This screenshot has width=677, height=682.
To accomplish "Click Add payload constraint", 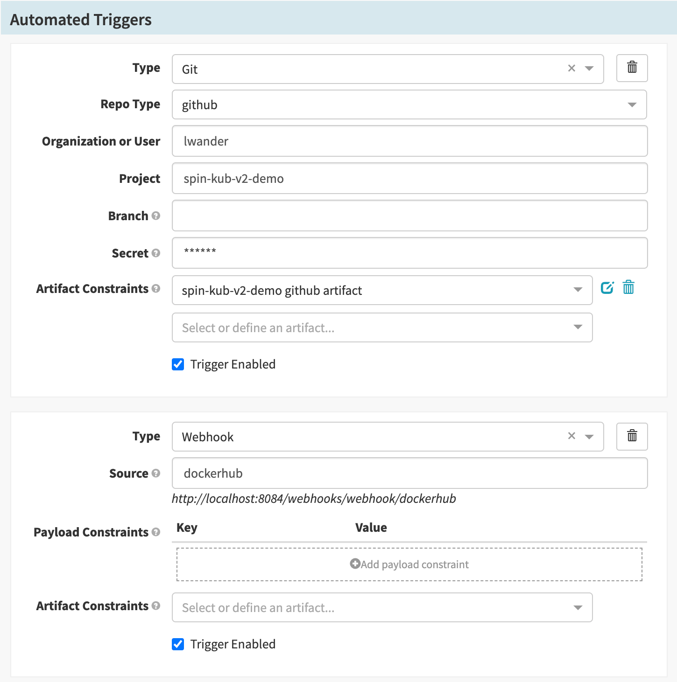I will coord(409,564).
